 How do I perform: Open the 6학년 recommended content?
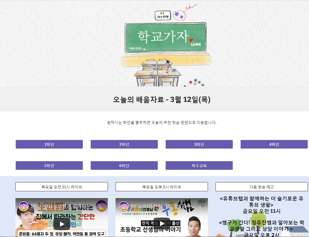(x=124, y=165)
